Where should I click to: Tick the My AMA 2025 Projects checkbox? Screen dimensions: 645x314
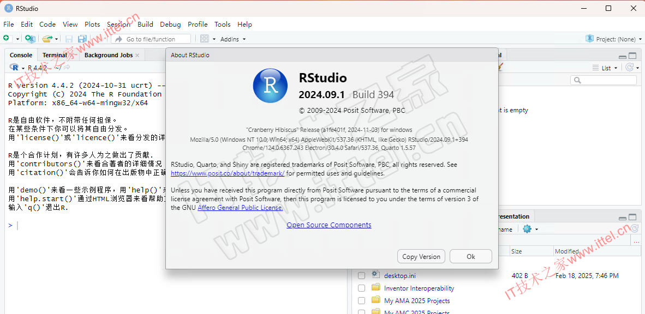pyautogui.click(x=361, y=300)
